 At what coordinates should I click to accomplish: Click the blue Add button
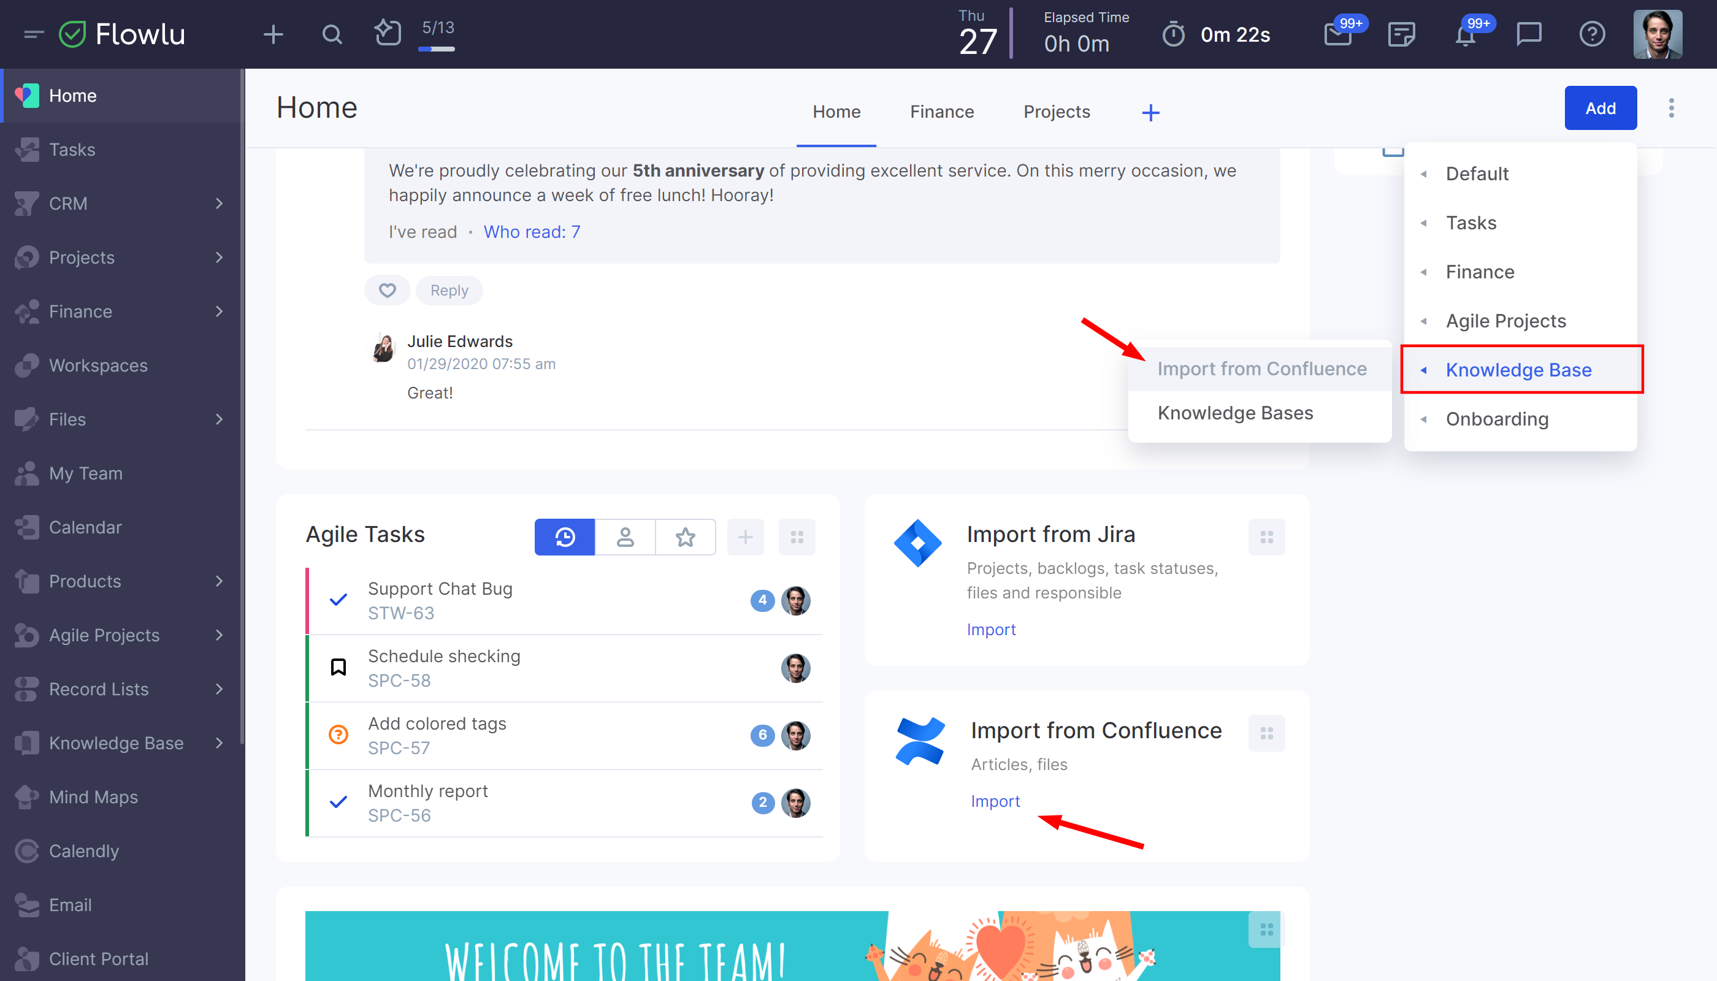(1600, 108)
